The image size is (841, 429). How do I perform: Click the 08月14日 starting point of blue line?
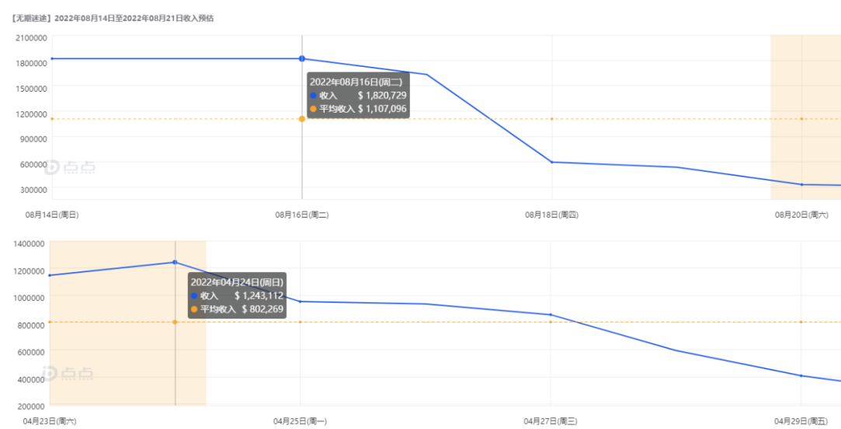point(52,58)
